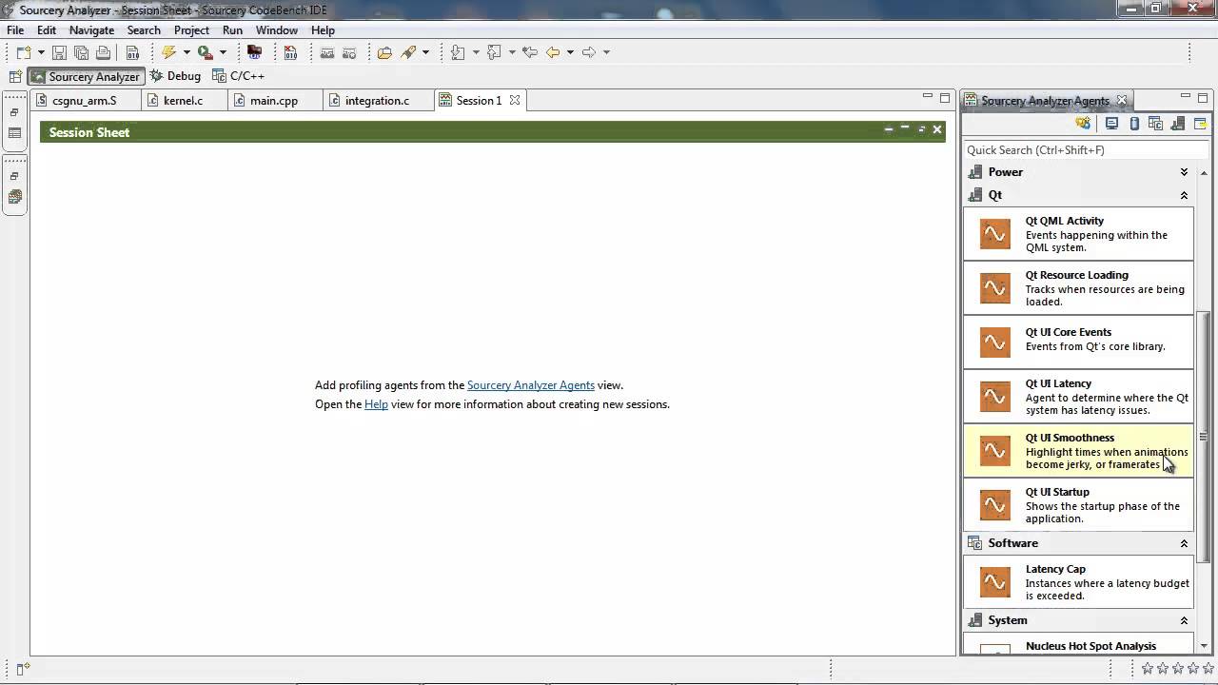
Task: Click the Qt UI Smoothness agent icon
Action: tap(995, 451)
